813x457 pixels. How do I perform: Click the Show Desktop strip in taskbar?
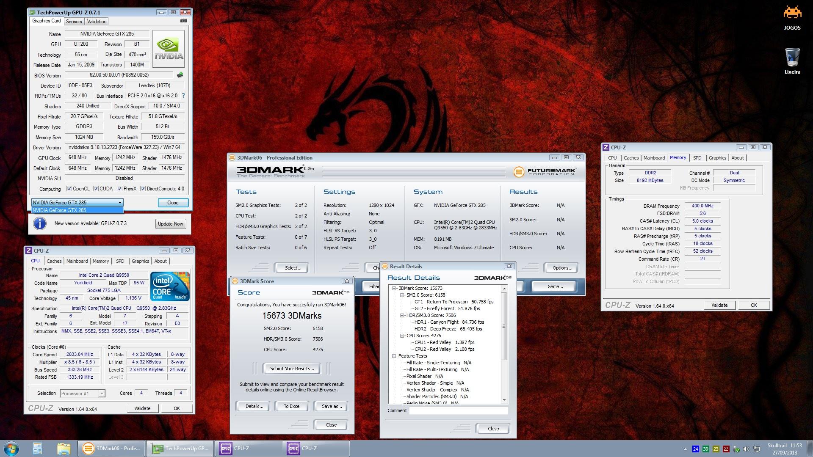[810, 449]
